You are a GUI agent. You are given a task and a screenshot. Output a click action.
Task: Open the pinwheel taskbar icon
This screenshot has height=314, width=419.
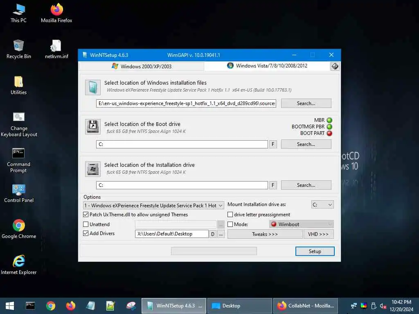131,306
